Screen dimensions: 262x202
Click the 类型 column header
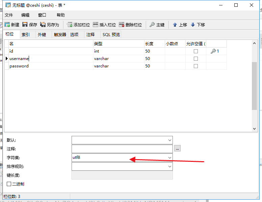pos(119,44)
